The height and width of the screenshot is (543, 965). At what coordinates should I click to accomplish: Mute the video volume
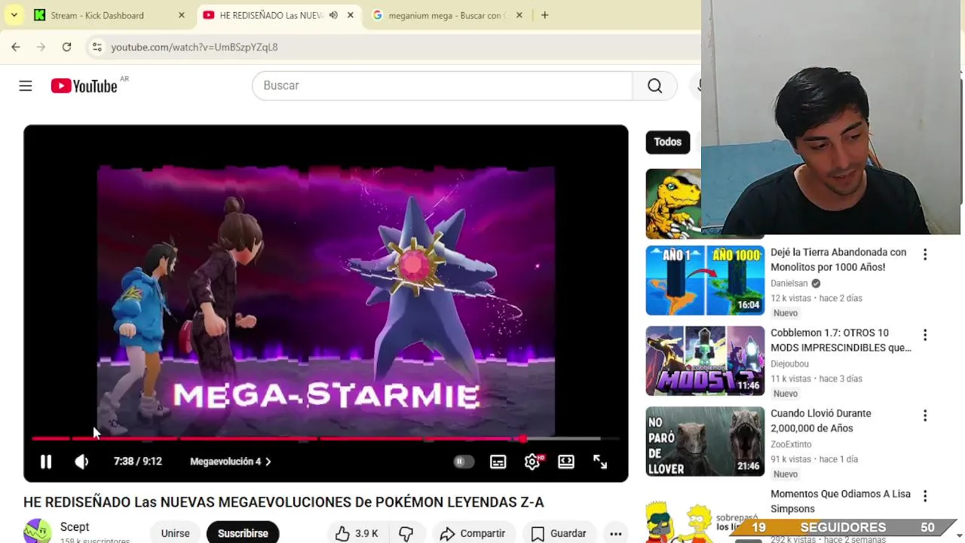(81, 462)
